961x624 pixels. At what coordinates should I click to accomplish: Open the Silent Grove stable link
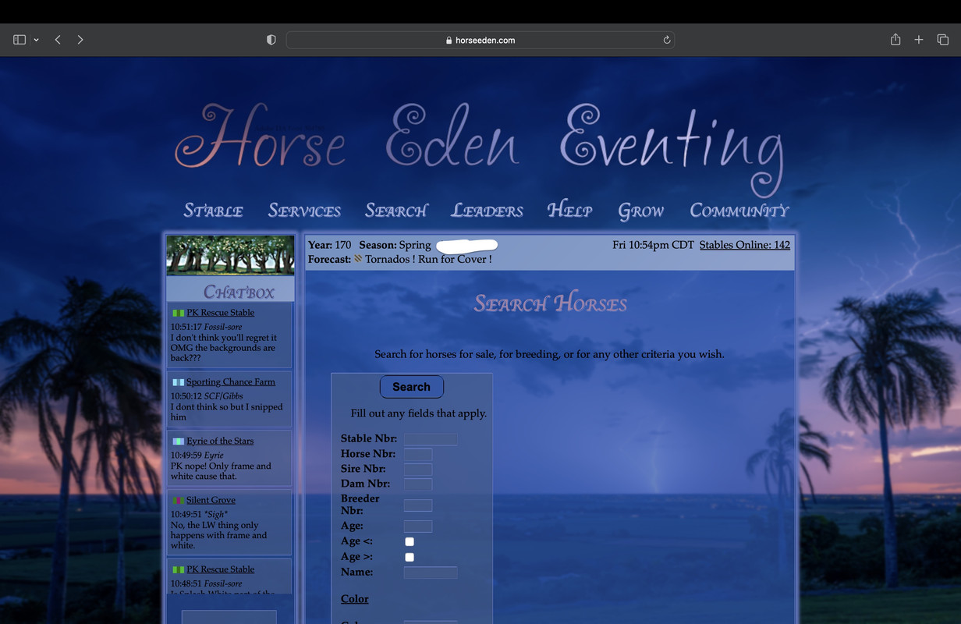(211, 501)
